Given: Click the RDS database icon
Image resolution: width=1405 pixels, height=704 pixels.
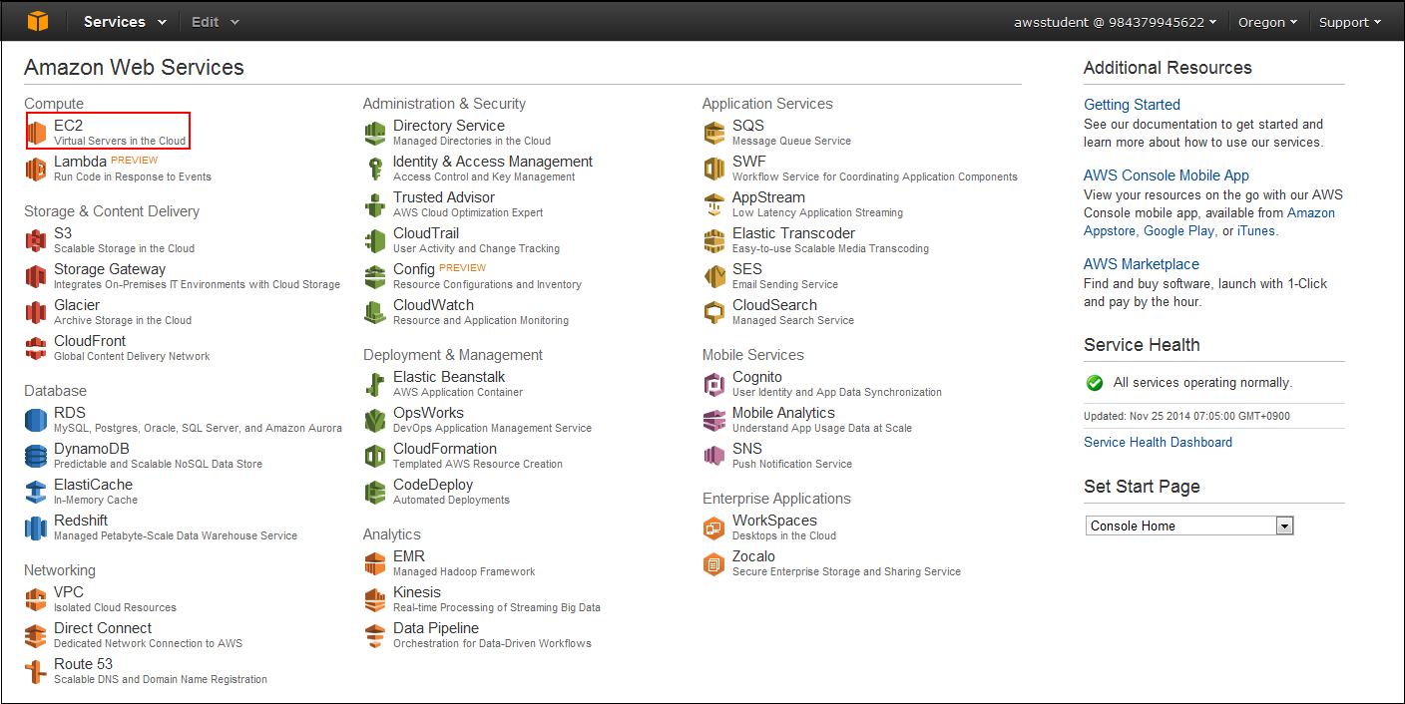Looking at the screenshot, I should (37, 420).
